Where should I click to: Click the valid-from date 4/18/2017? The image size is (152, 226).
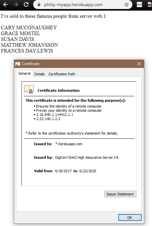tap(63, 171)
